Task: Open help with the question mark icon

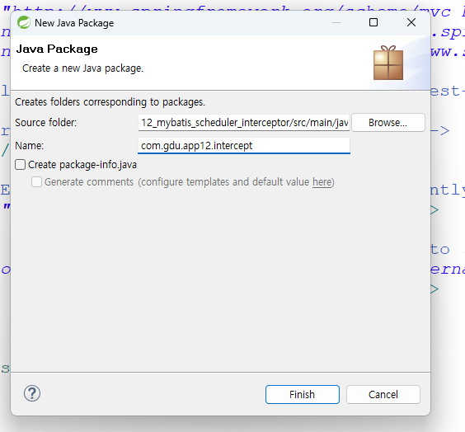Action: [32, 393]
